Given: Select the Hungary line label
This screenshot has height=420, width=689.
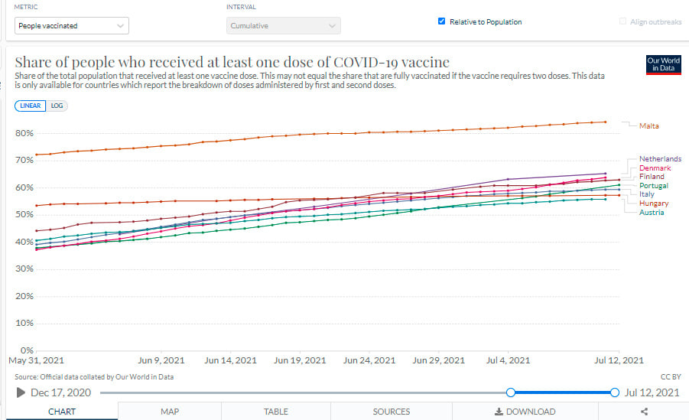Looking at the screenshot, I should 654,203.
